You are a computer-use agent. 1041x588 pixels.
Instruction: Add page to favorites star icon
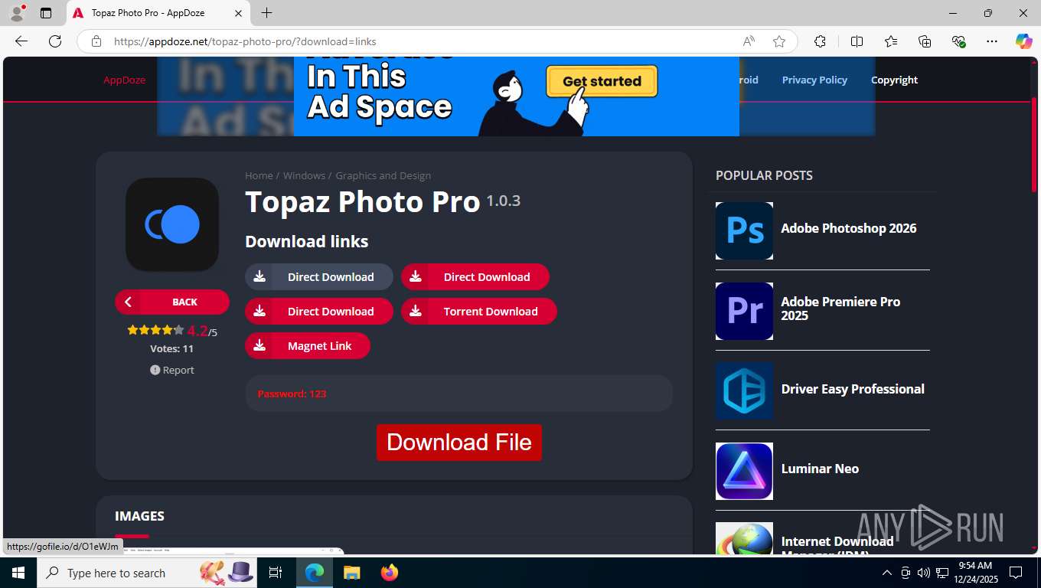pyautogui.click(x=779, y=41)
